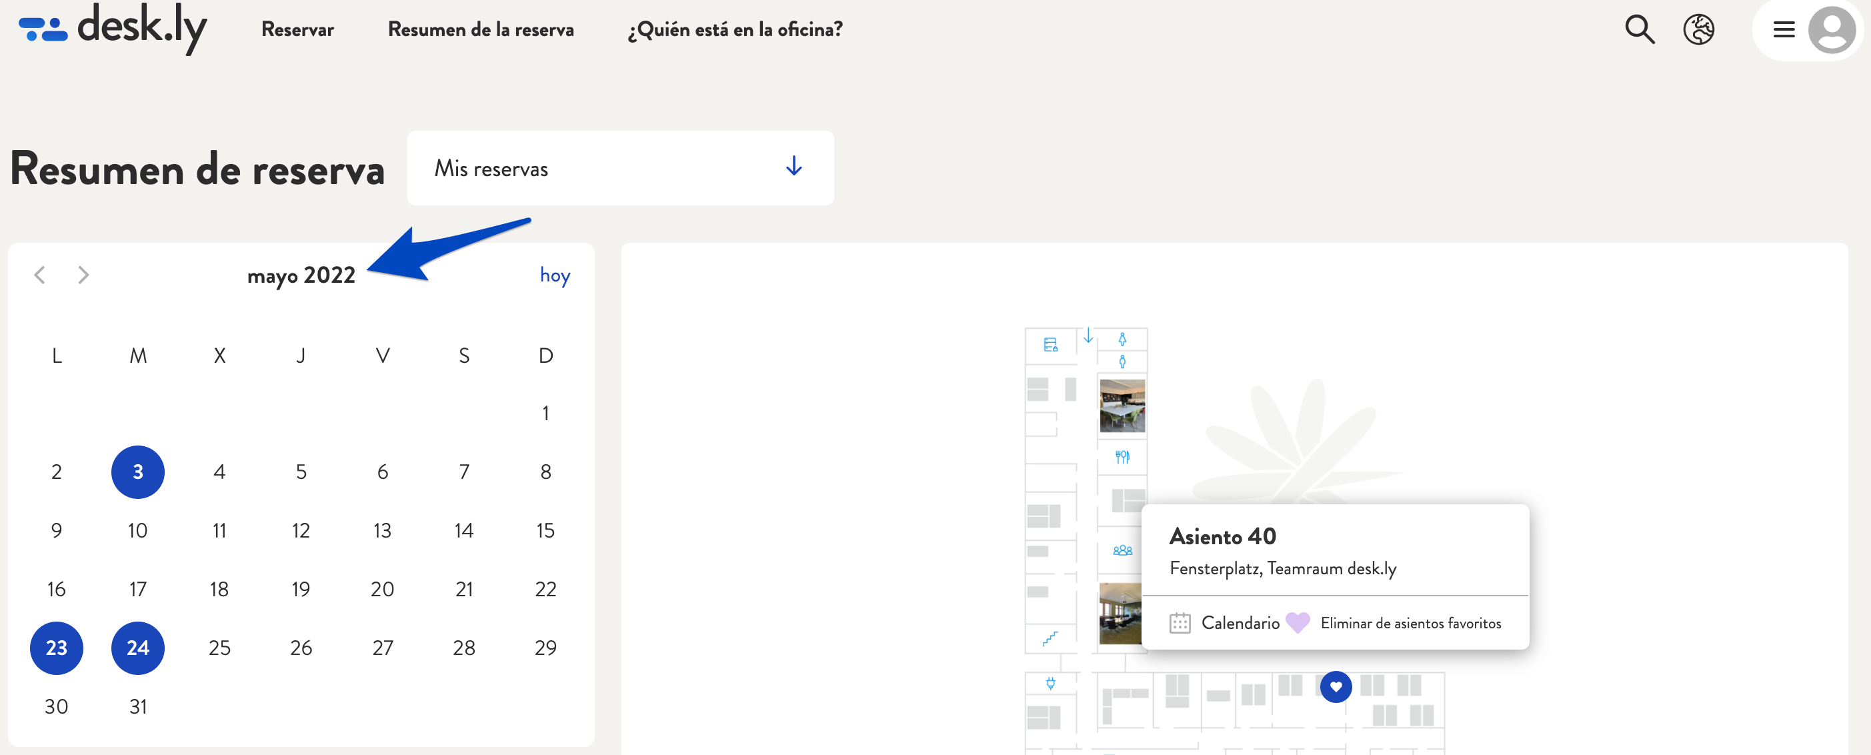Click the previous month navigation arrow
This screenshot has width=1871, height=755.
(x=39, y=275)
